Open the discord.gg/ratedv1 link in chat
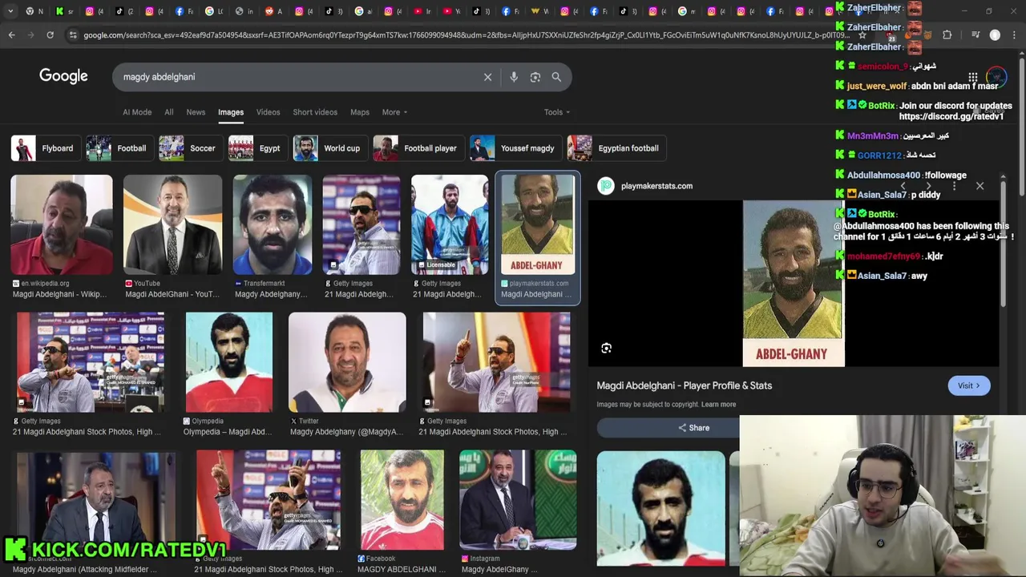 point(951,117)
